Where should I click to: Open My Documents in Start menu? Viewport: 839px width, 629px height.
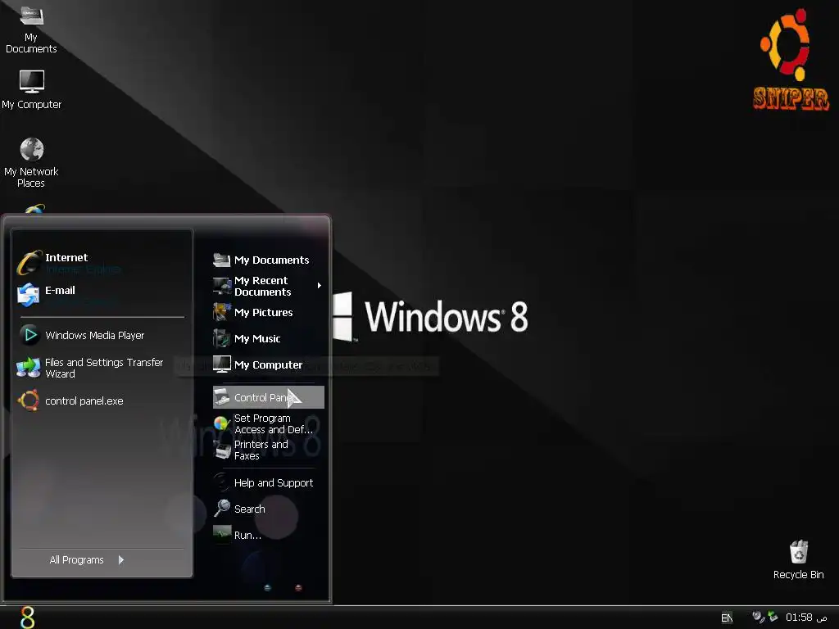pyautogui.click(x=261, y=260)
